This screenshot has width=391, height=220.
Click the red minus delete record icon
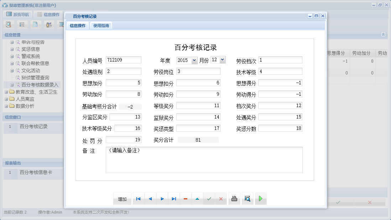point(186,199)
